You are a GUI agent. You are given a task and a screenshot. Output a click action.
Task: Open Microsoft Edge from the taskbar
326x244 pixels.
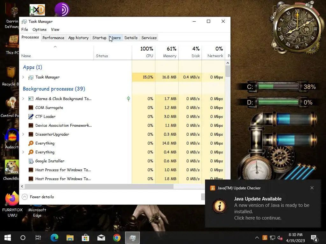(x=54, y=238)
